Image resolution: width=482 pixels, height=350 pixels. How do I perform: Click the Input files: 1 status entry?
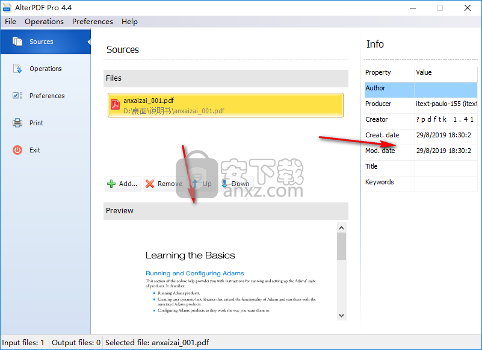coord(23,343)
